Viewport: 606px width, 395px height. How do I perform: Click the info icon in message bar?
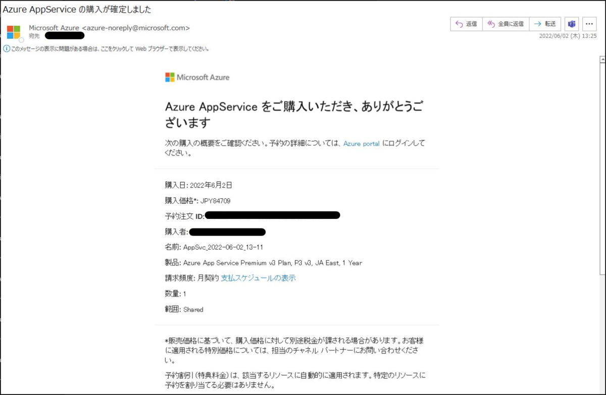[7, 49]
